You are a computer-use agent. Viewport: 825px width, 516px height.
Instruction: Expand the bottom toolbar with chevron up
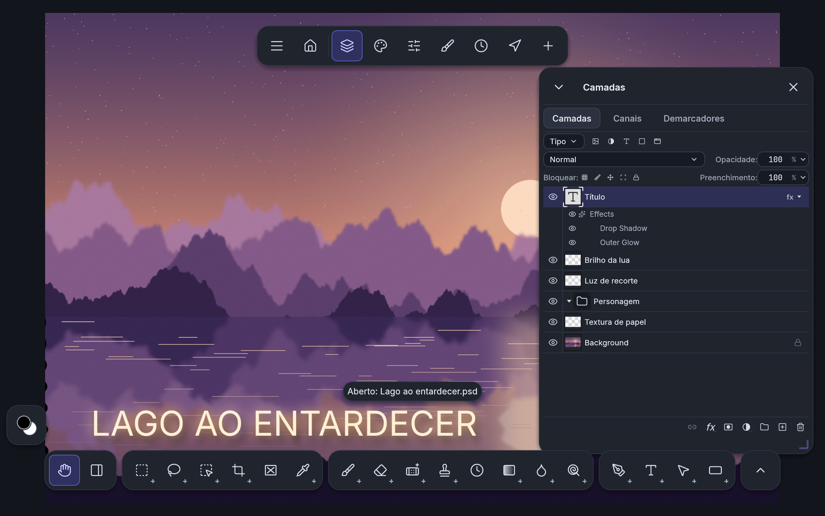761,470
